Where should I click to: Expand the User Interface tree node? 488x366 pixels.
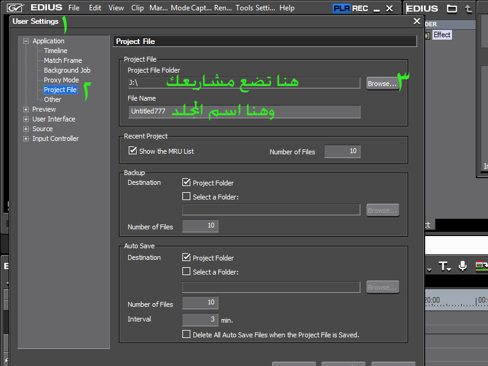(x=26, y=119)
